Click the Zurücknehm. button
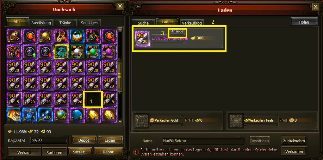 point(294,141)
